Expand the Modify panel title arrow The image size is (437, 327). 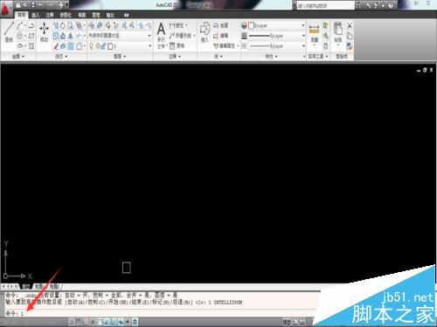tap(66, 57)
